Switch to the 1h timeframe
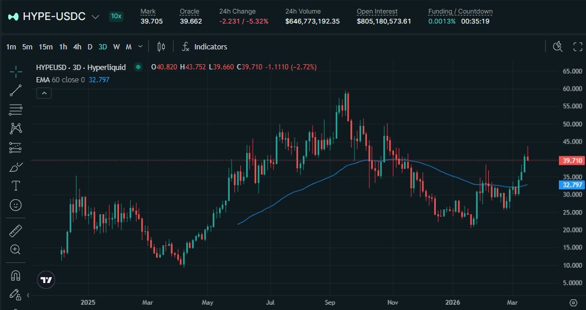 63,46
